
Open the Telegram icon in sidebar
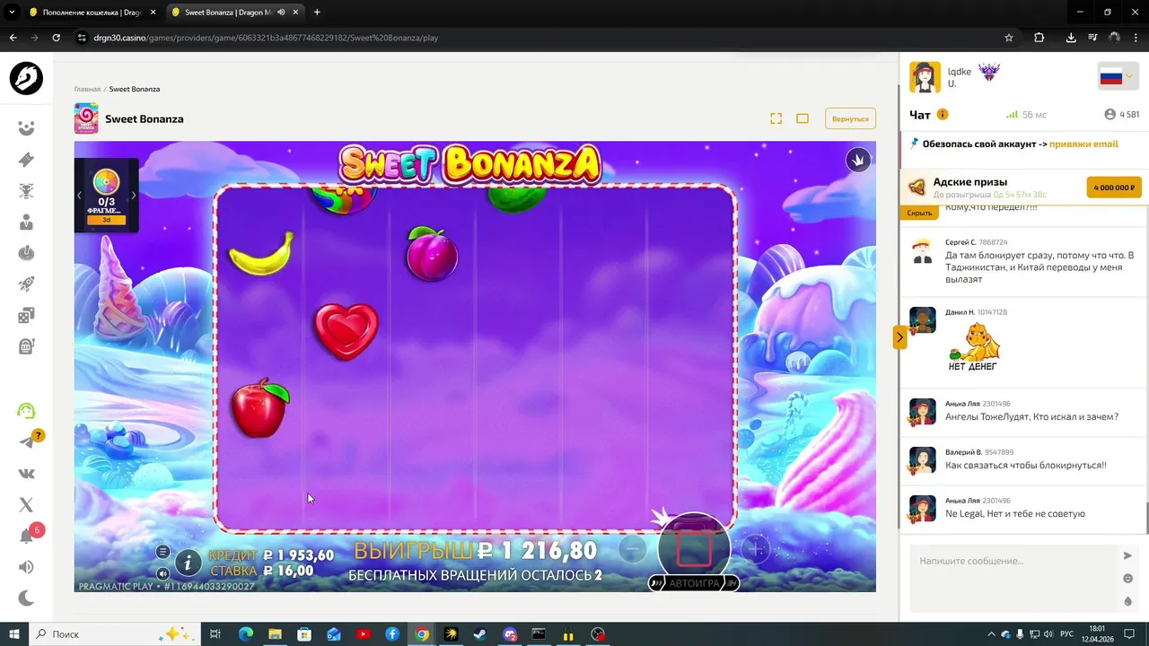click(x=26, y=441)
